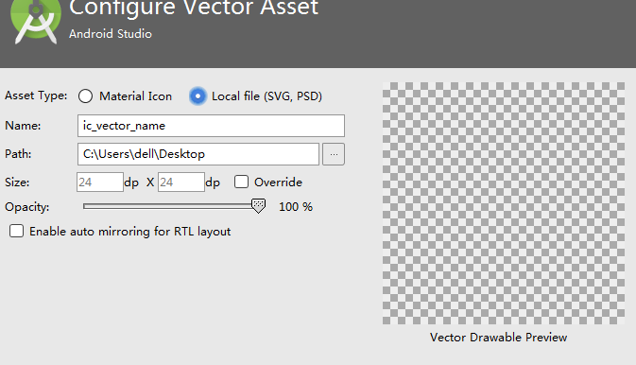Click the 100 % opacity value label

296,207
